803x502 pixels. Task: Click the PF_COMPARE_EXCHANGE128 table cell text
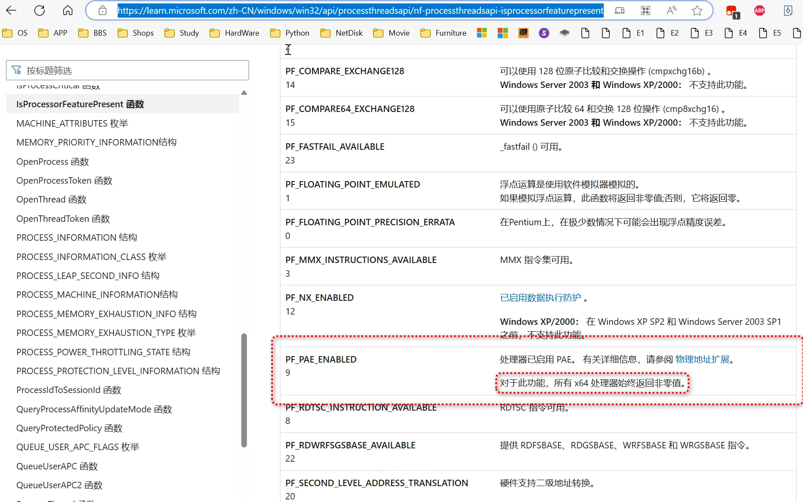pos(345,71)
